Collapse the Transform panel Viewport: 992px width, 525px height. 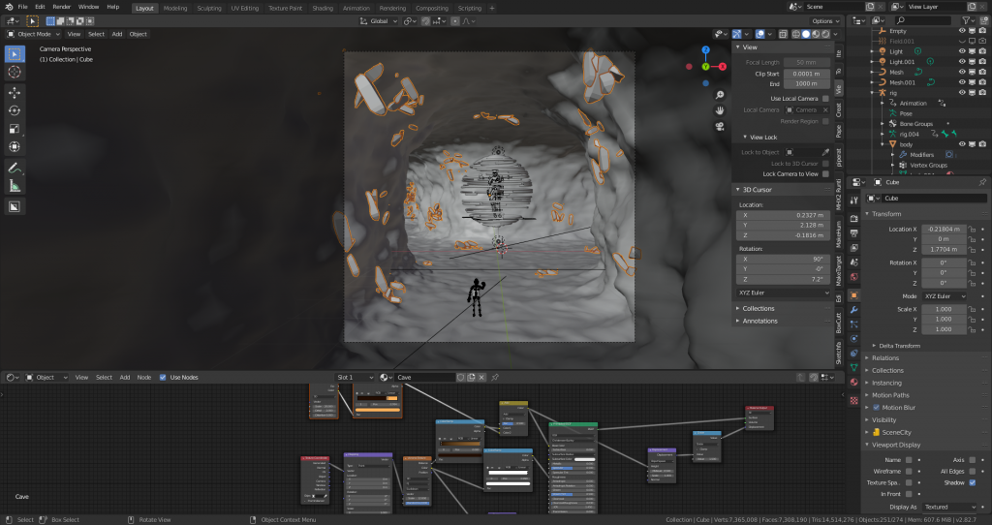coord(886,214)
